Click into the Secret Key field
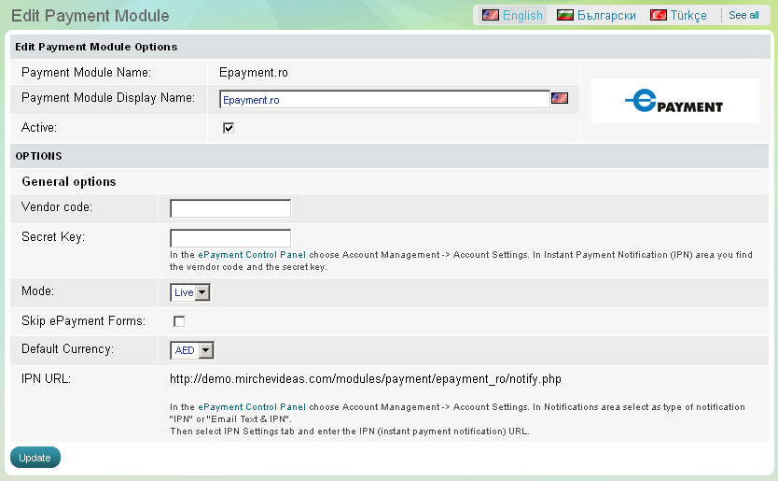Image resolution: width=778 pixels, height=481 pixels. coord(230,238)
